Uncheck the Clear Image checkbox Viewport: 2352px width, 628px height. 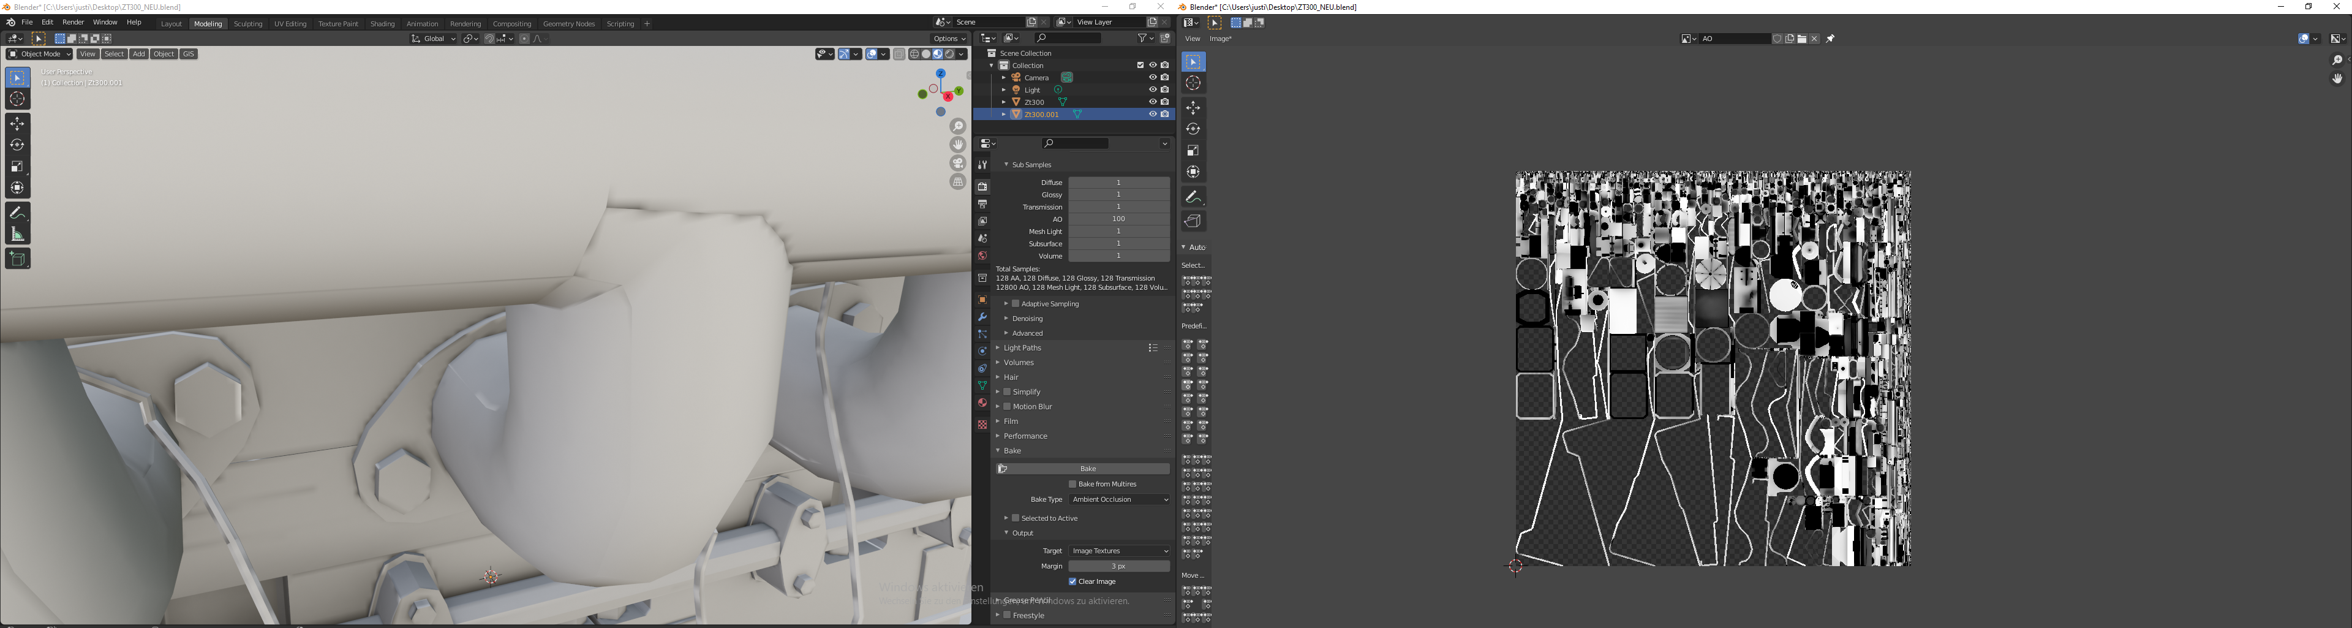click(1073, 581)
